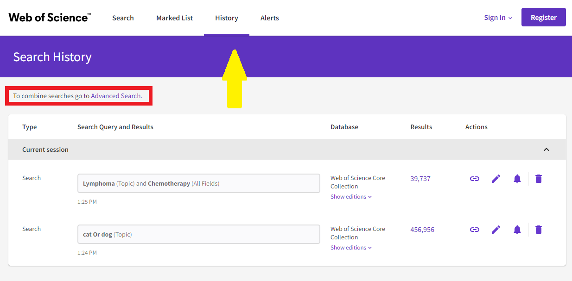
Task: Copy link for Lymphoma and Chemotherapy search
Action: tap(475, 179)
